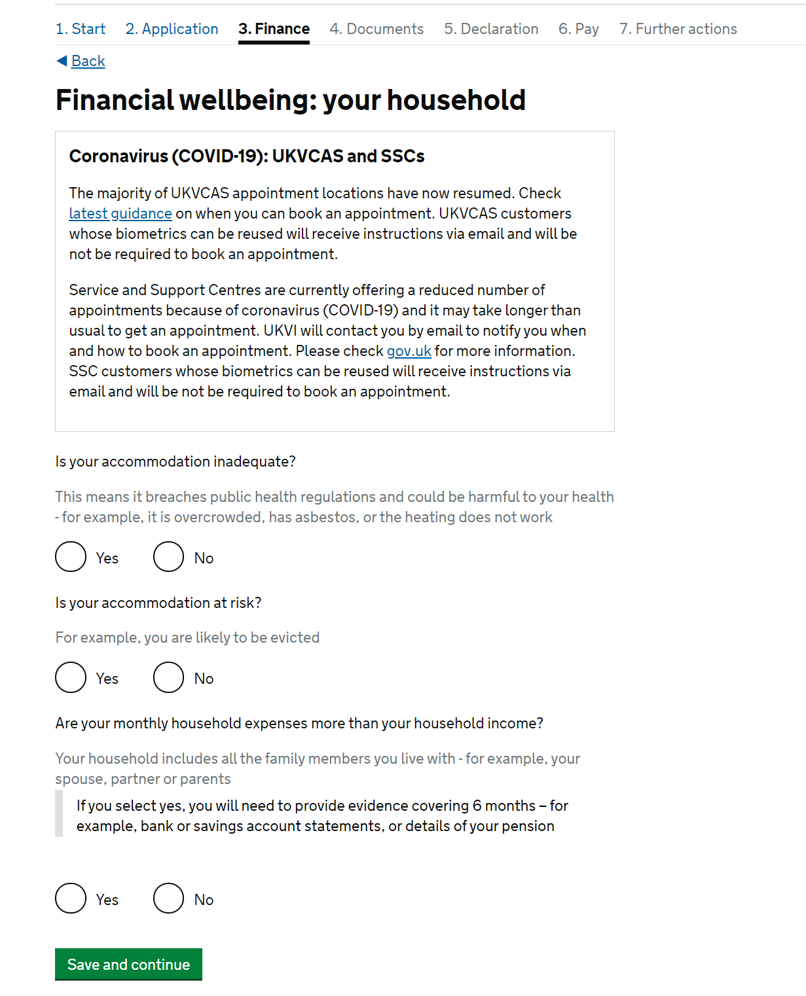Open the 1. Start step

(81, 29)
